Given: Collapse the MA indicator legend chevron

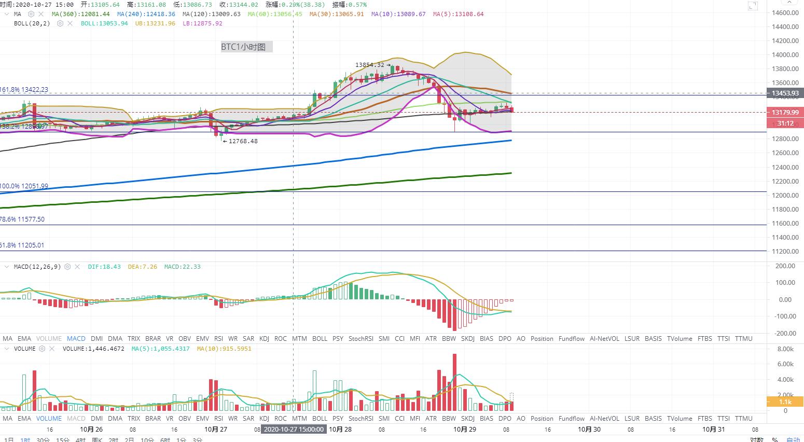Looking at the screenshot, I should point(7,14).
